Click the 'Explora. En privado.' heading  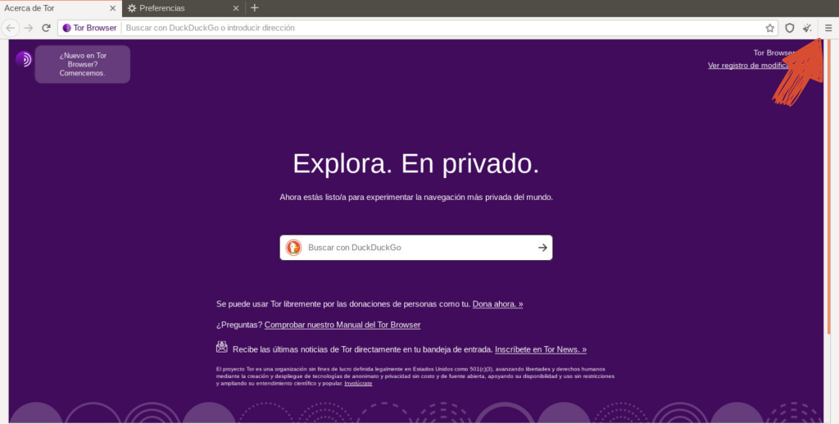click(x=415, y=163)
